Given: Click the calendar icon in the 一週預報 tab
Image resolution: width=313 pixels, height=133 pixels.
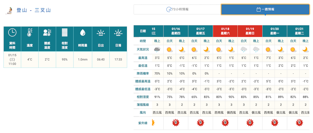Looking at the screenshot, I should point(259,9).
